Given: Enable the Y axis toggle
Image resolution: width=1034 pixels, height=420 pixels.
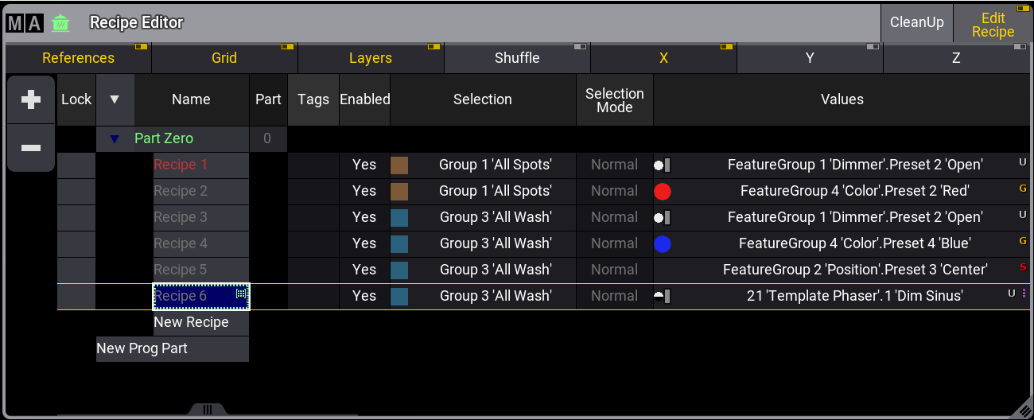Looking at the screenshot, I should pyautogui.click(x=810, y=58).
